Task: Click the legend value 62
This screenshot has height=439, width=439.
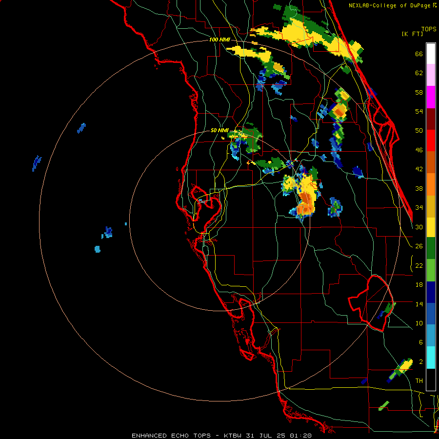Action: tap(419, 73)
